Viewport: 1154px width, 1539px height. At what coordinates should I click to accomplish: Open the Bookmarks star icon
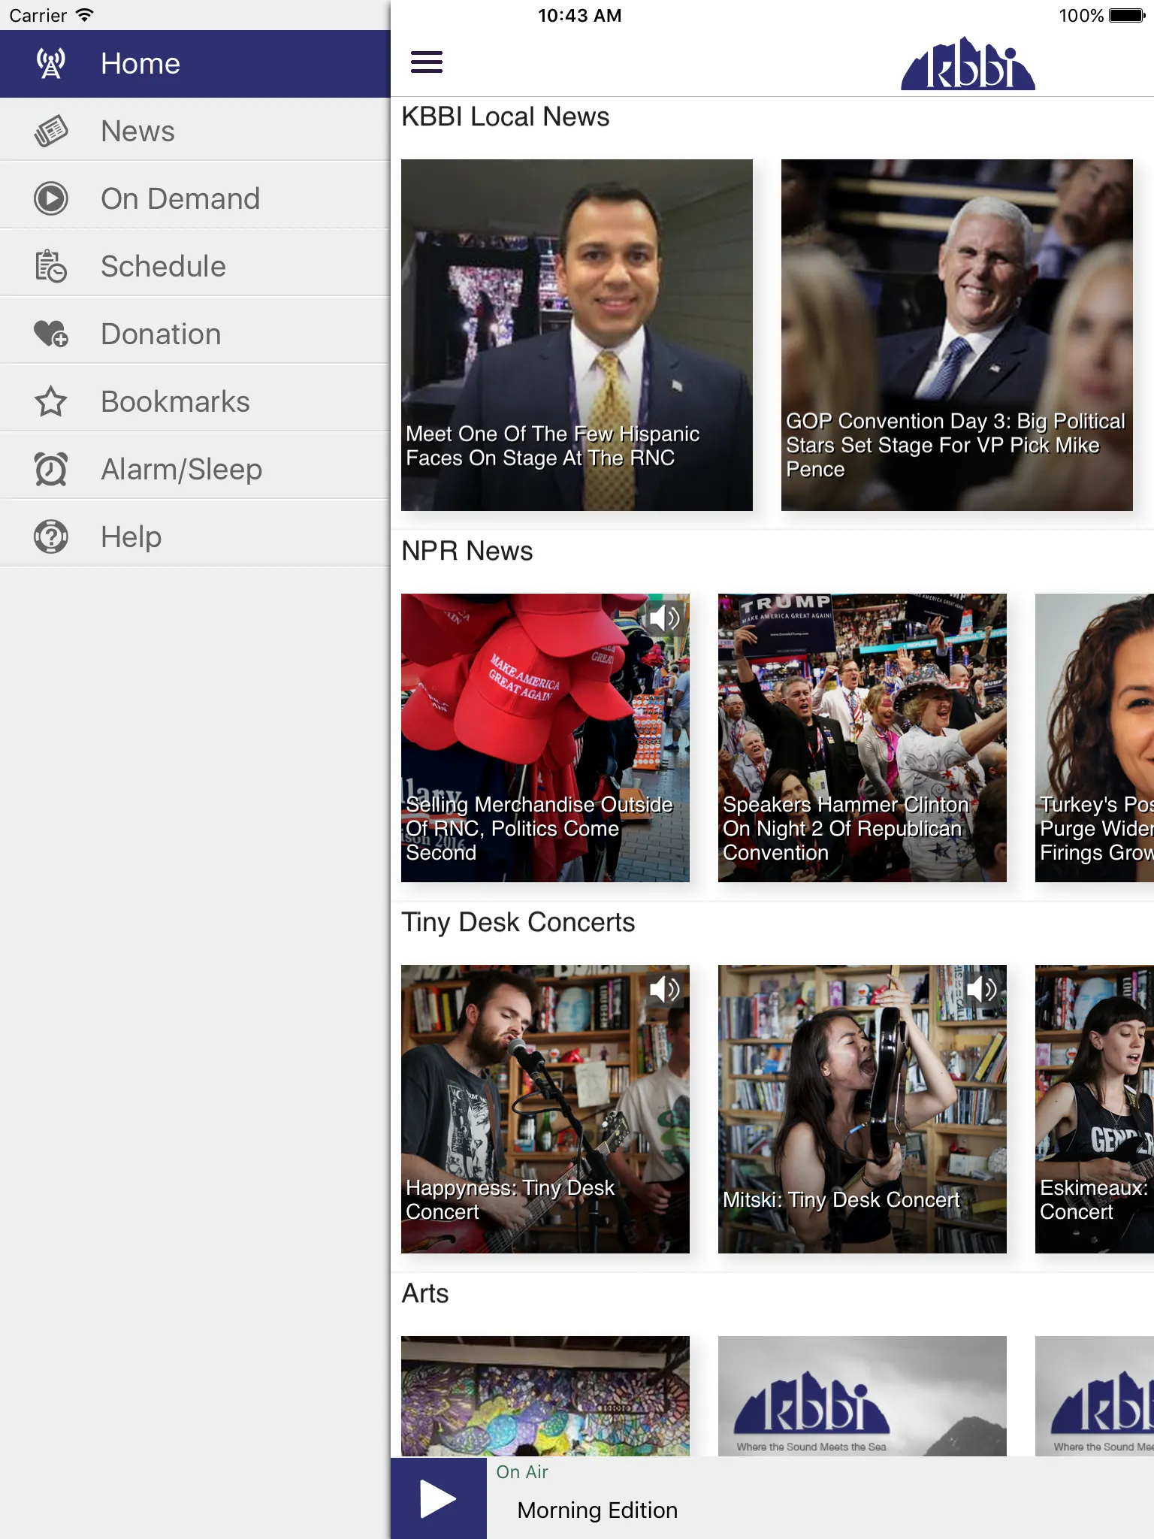point(51,402)
